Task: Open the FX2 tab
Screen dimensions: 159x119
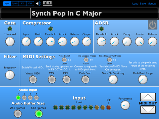Action: (x=30, y=3)
